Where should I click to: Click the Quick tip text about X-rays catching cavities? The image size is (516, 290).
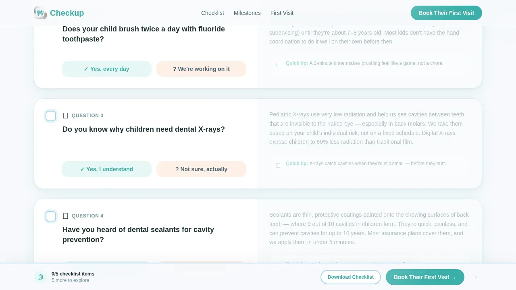(366, 164)
